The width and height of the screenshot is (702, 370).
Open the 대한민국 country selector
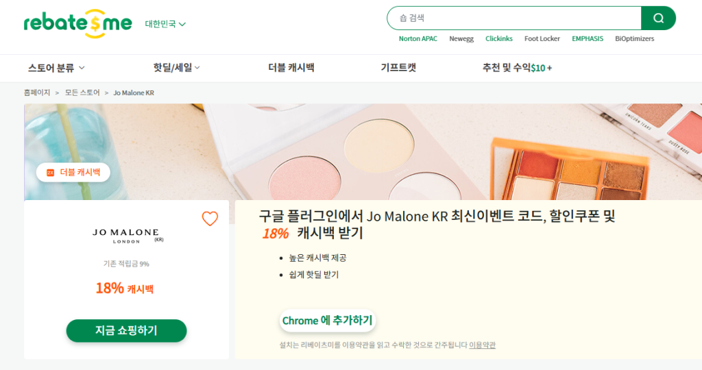[x=165, y=24]
